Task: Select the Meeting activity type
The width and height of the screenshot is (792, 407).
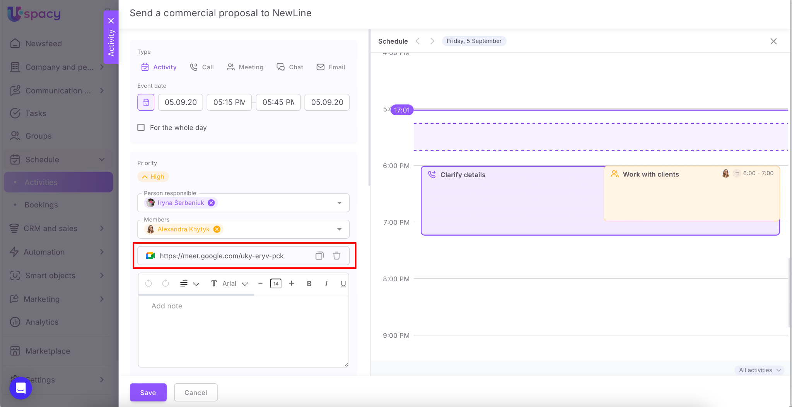Action: coord(245,67)
